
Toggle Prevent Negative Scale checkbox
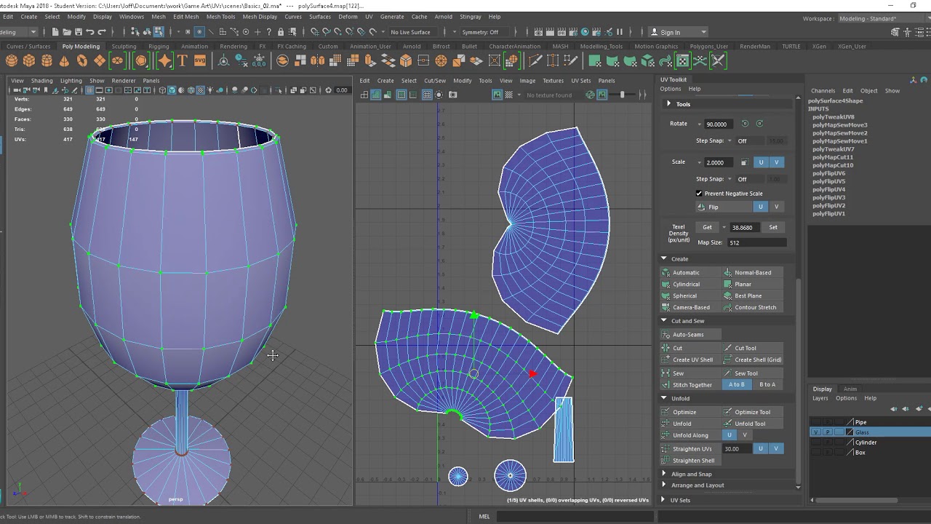(x=699, y=194)
